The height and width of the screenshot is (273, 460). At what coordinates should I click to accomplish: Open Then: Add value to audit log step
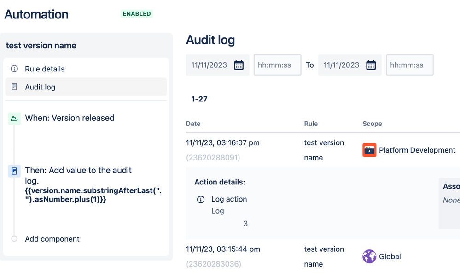78,175
